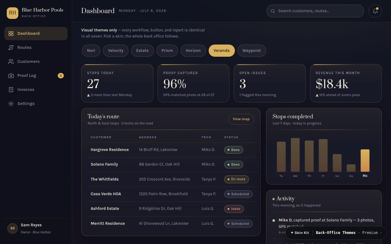Image resolution: width=391 pixels, height=244 pixels.
Task: Click the Issue status badge
Action: (x=234, y=209)
